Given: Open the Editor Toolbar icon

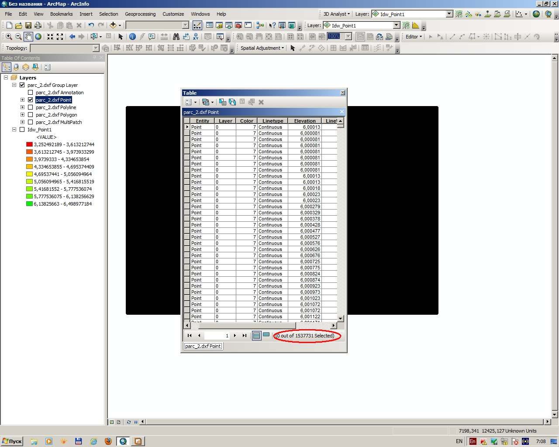Looking at the screenshot, I should click(x=197, y=25).
